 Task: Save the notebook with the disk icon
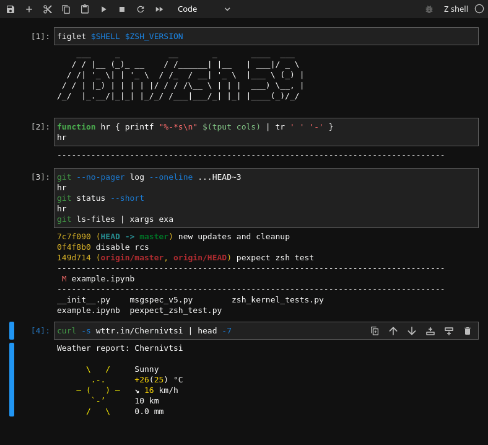(x=11, y=9)
